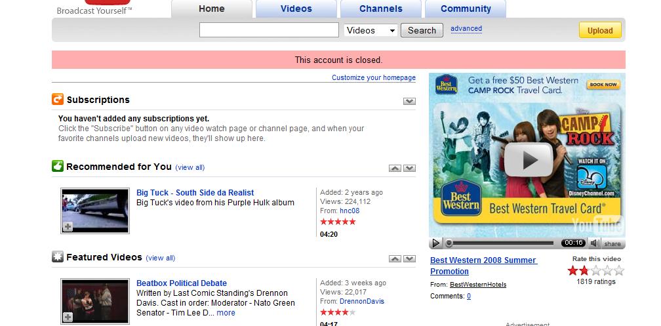Mute the video player volume
Viewport: 661px width, 326px height.
pyautogui.click(x=594, y=243)
